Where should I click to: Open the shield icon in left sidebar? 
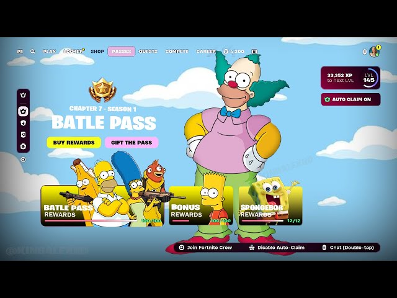pos(23,123)
